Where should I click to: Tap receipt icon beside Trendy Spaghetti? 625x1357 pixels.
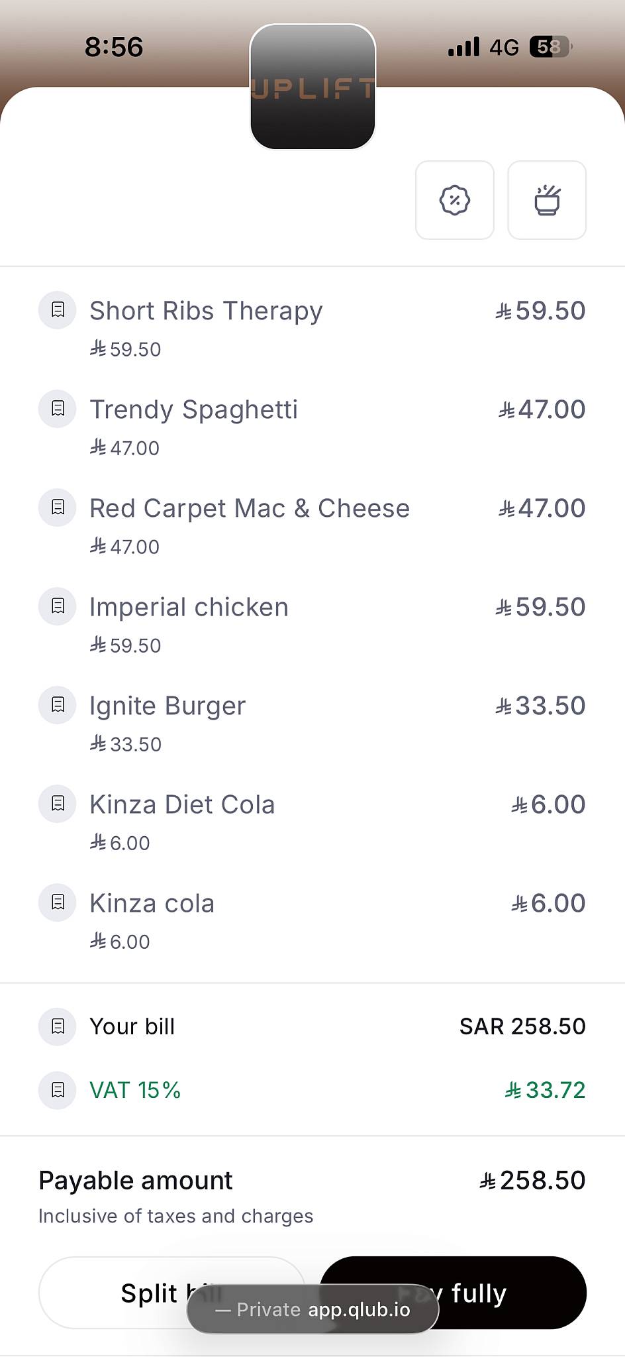58,409
